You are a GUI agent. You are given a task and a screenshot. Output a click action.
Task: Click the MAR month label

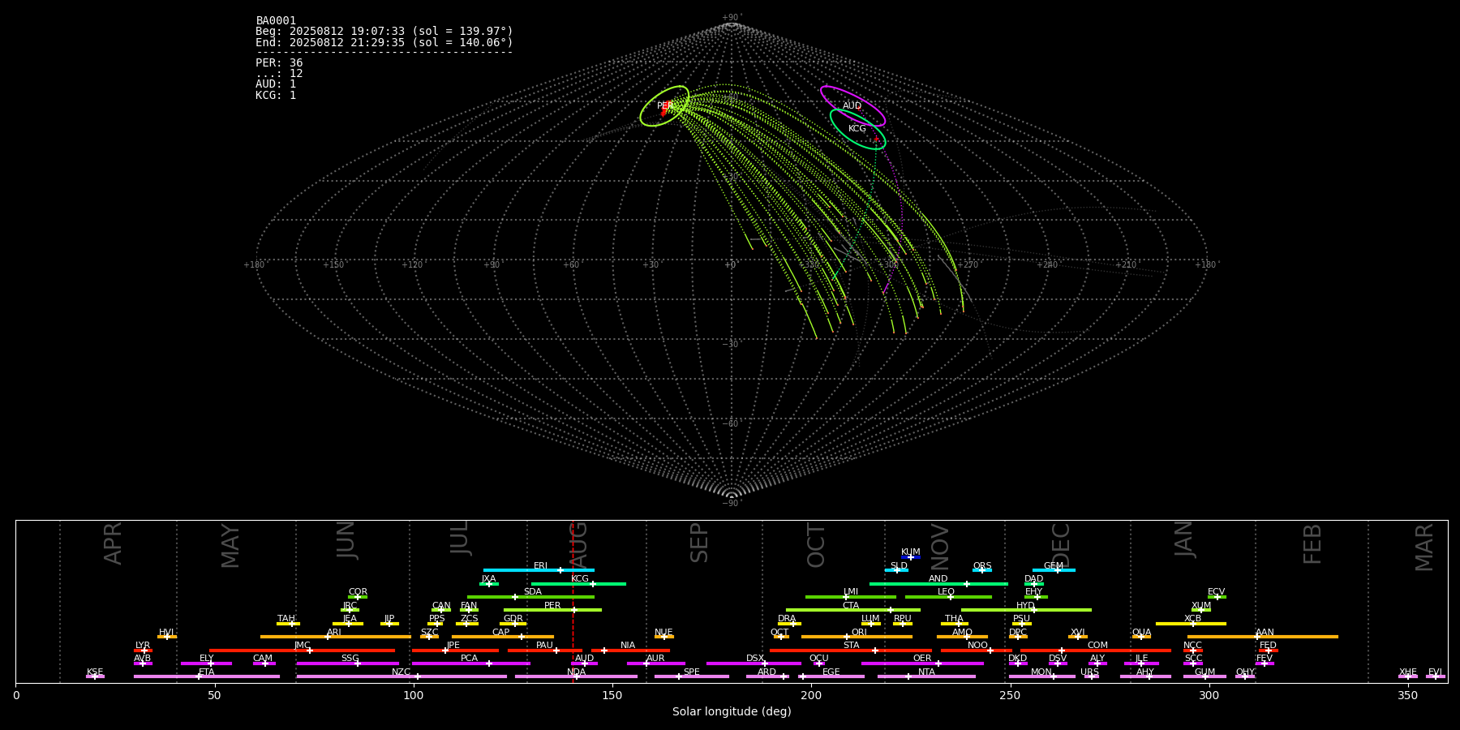click(x=1424, y=547)
